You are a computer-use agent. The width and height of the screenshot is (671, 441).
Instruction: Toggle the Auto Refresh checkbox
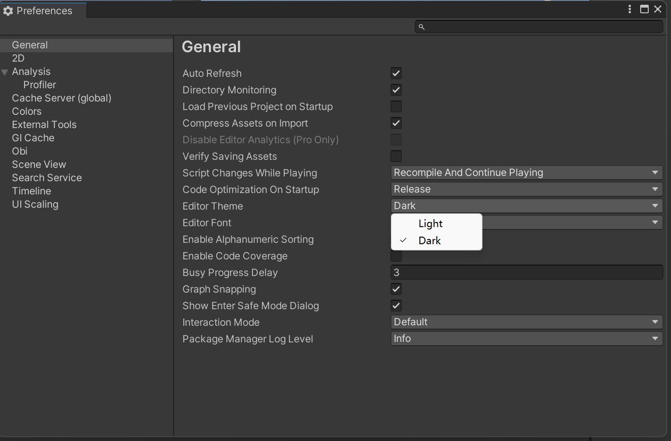point(396,73)
